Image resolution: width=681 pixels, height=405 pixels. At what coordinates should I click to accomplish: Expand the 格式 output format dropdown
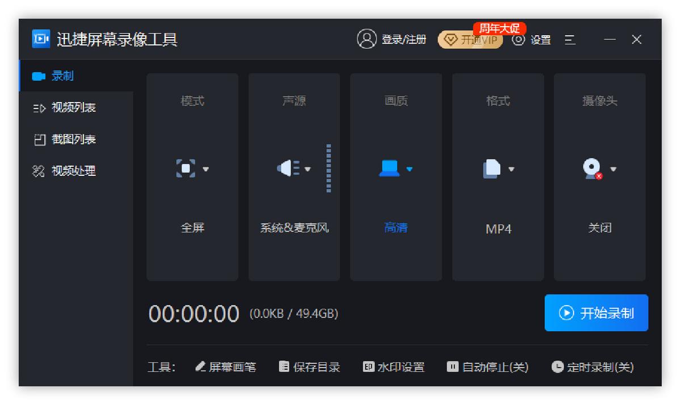(512, 168)
